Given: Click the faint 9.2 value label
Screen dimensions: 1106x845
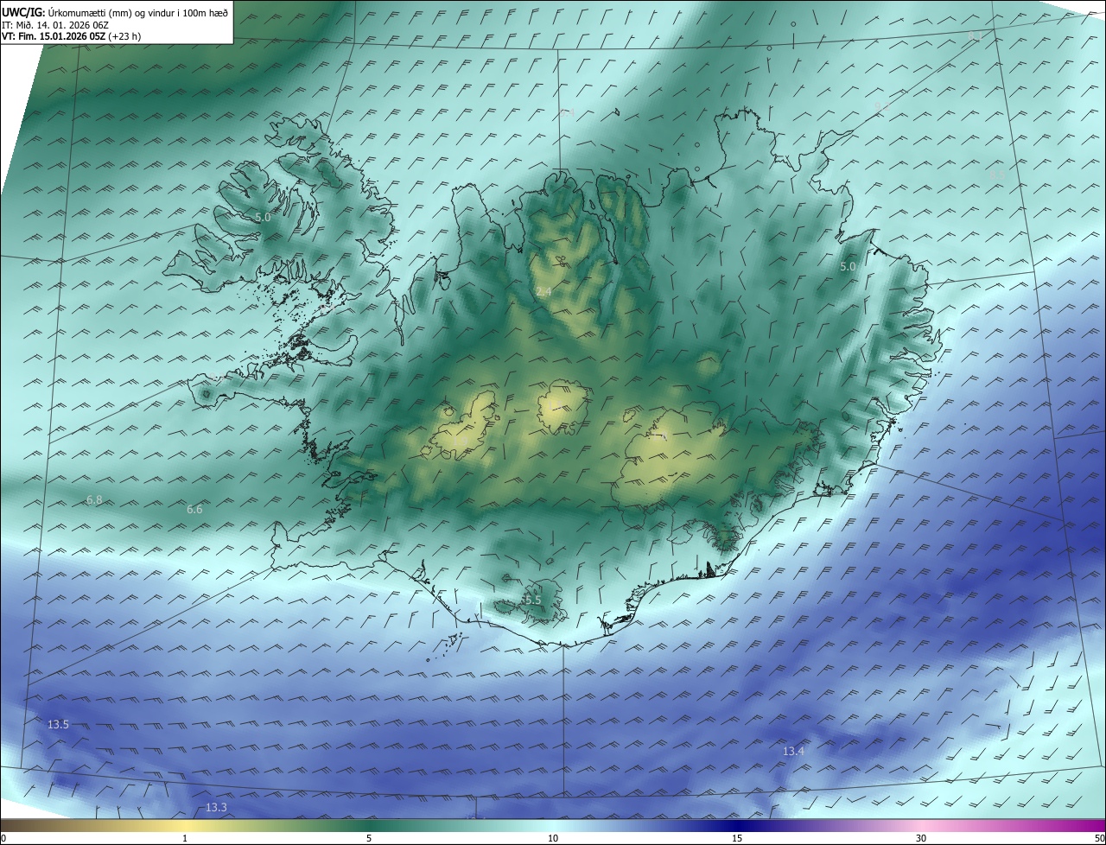Looking at the screenshot, I should [x=881, y=107].
